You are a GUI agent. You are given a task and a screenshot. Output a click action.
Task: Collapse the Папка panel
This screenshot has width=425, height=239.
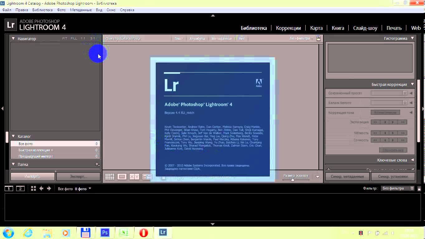13,164
